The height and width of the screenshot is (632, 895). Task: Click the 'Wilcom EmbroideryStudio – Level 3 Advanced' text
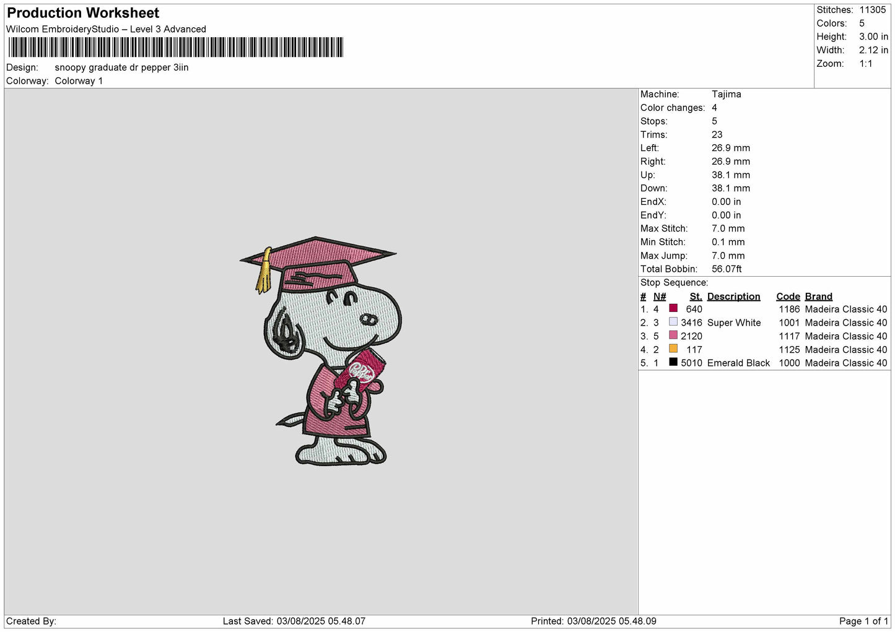(x=106, y=29)
